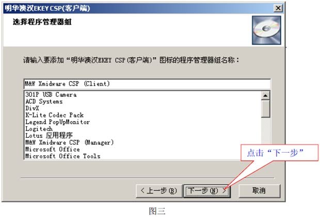Select K-Lite Codec Pack entry
Image resolution: width=320 pixels, height=217 pixels.
tap(54, 115)
